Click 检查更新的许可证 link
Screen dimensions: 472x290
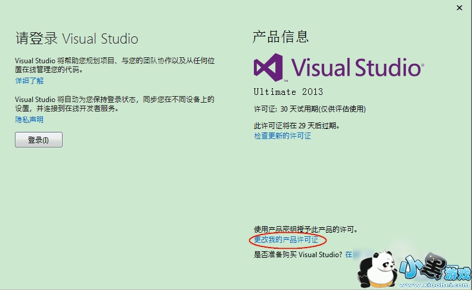[x=282, y=136]
